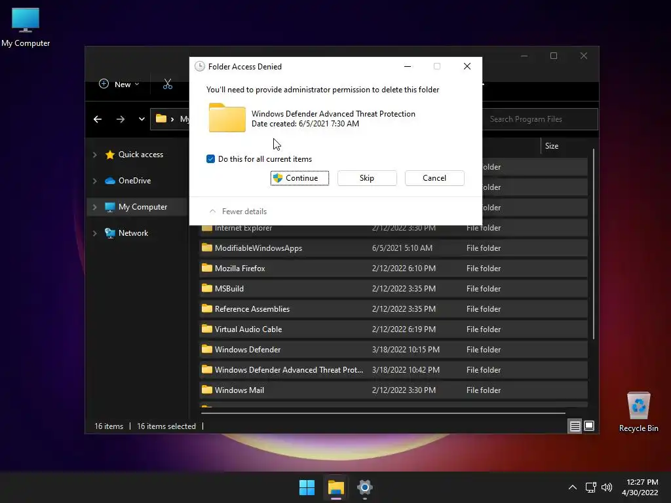Click the Search Program Files box
The height and width of the screenshot is (503, 671).
(540, 119)
